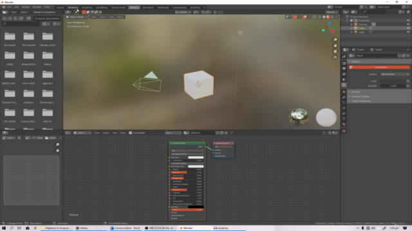Open Material properties tab icon

[344, 124]
